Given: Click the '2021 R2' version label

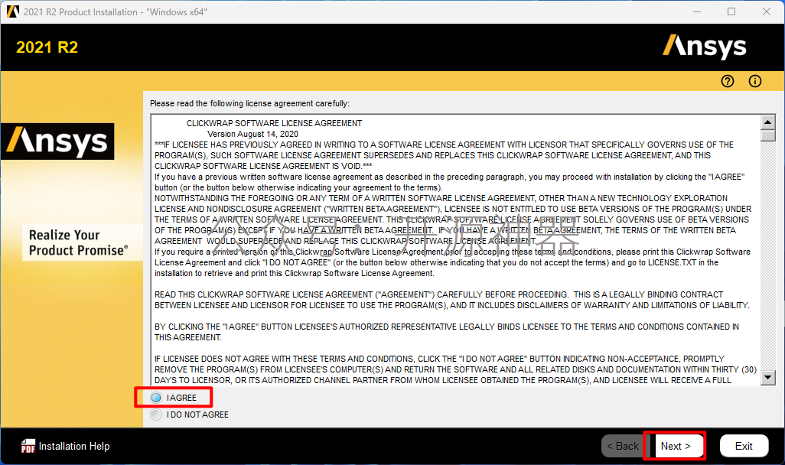Looking at the screenshot, I should 47,47.
